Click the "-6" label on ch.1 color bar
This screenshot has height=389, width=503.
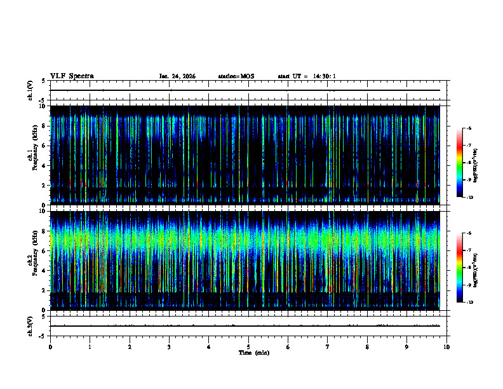point(469,128)
